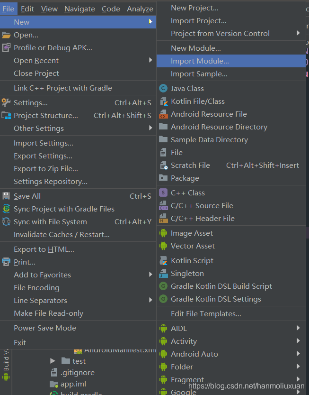Click the Android Resource File icon
Image resolution: width=309 pixels, height=395 pixels.
point(163,114)
